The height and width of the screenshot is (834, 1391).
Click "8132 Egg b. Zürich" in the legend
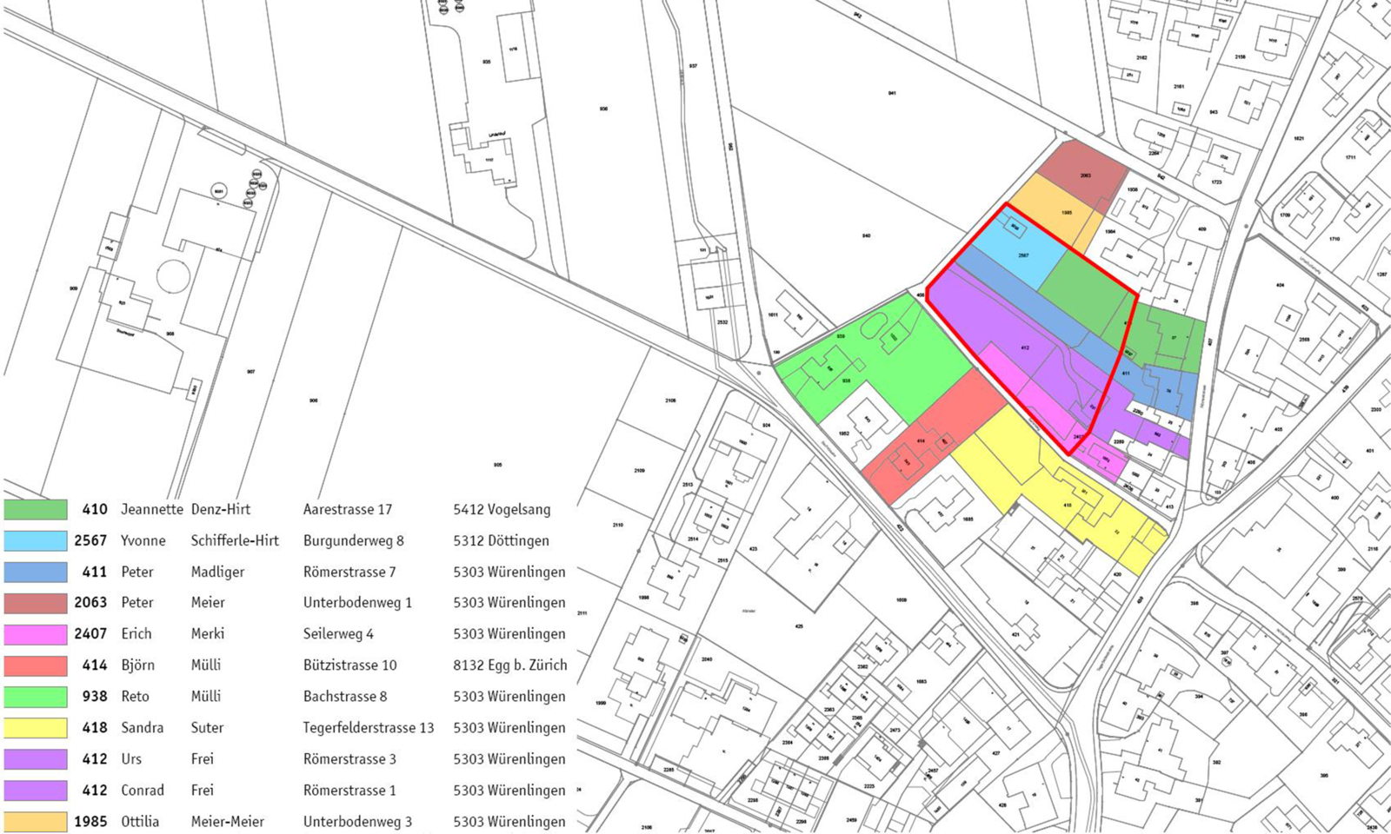click(x=509, y=665)
